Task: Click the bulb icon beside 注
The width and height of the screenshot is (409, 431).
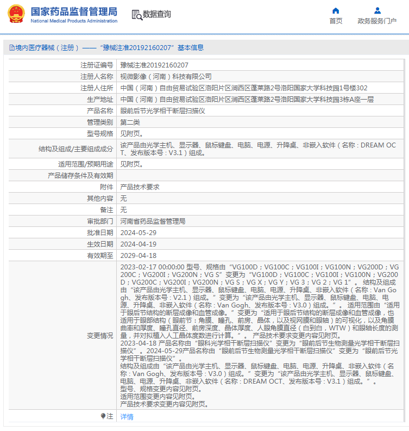Action: [103, 416]
